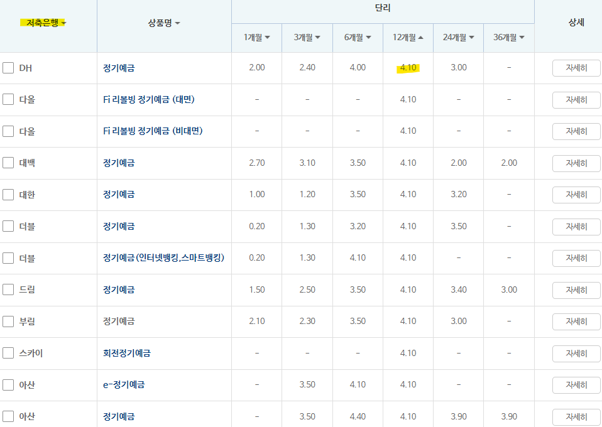602x427 pixels.
Task: Select the first 다올 row checkbox
Action: click(8, 99)
